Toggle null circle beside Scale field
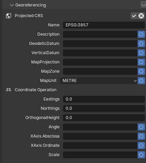The image size is (146, 163). (141, 155)
